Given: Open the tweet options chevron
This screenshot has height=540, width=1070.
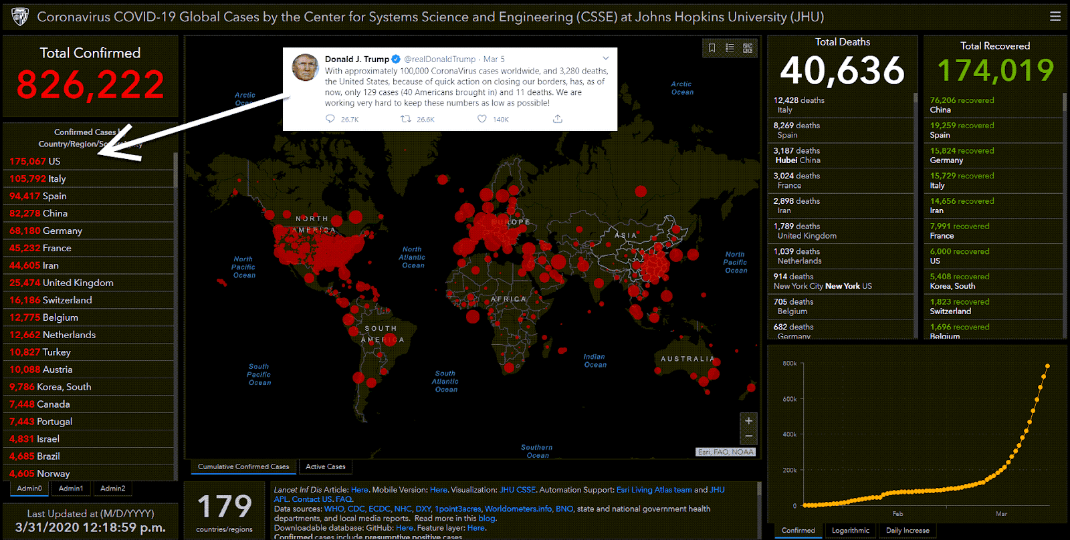Looking at the screenshot, I should pyautogui.click(x=605, y=59).
